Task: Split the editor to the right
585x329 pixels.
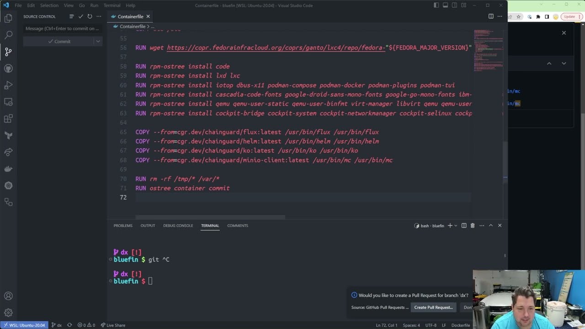Action: [x=491, y=16]
